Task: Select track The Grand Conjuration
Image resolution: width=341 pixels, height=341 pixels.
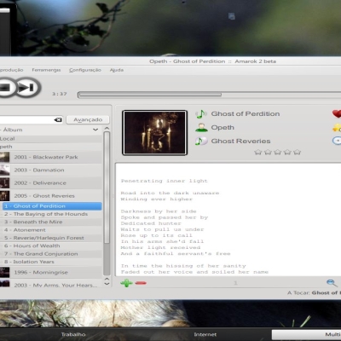Action: [x=52, y=254]
